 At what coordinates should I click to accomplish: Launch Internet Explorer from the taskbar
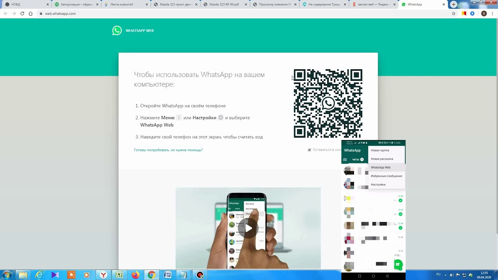click(39, 275)
